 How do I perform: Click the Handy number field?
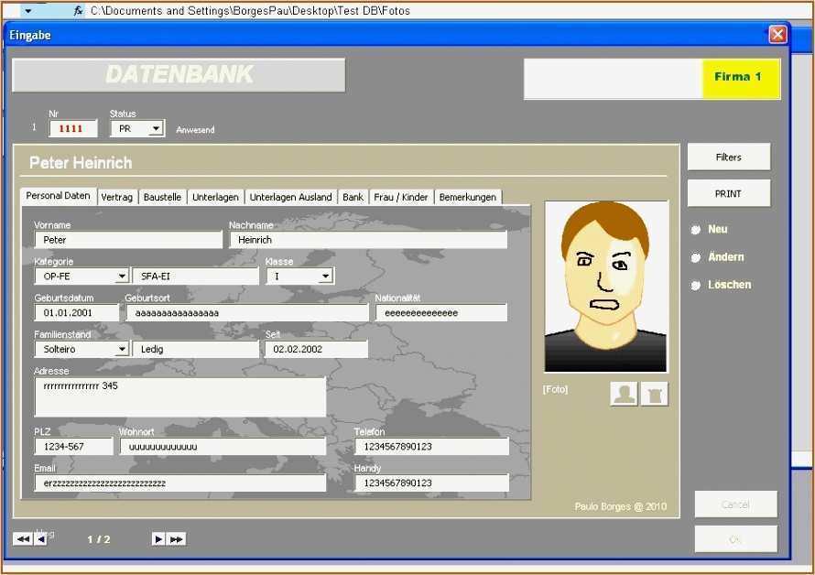coord(431,483)
